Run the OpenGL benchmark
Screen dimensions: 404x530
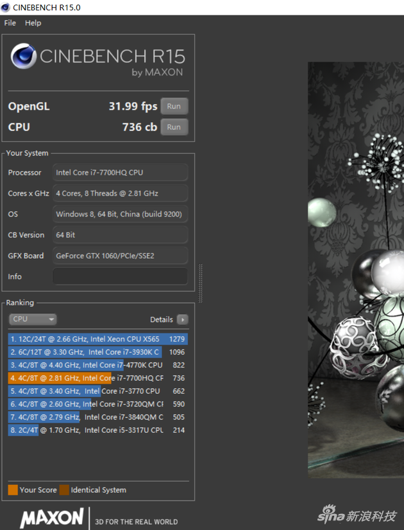point(174,106)
